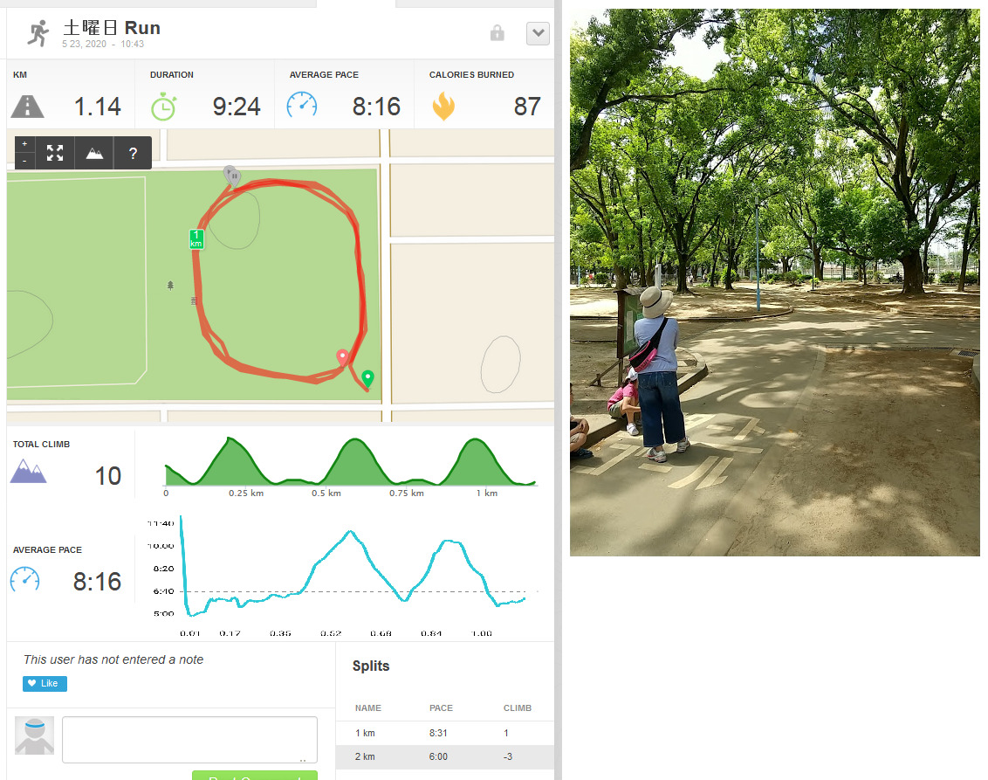Select the 1 km marker on route
The image size is (988, 780).
(x=196, y=239)
